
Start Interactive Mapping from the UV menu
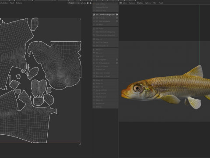click(105, 32)
